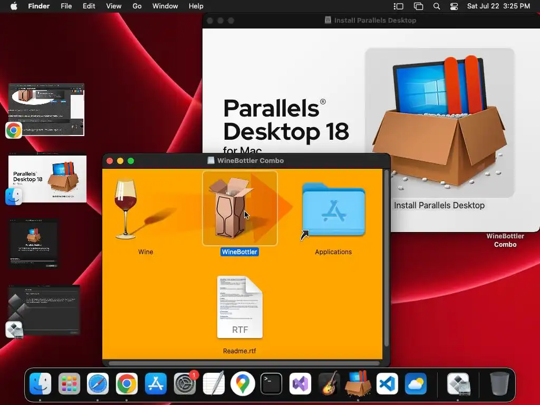
Task: Open Finder from the Dock
Action: pyautogui.click(x=40, y=383)
